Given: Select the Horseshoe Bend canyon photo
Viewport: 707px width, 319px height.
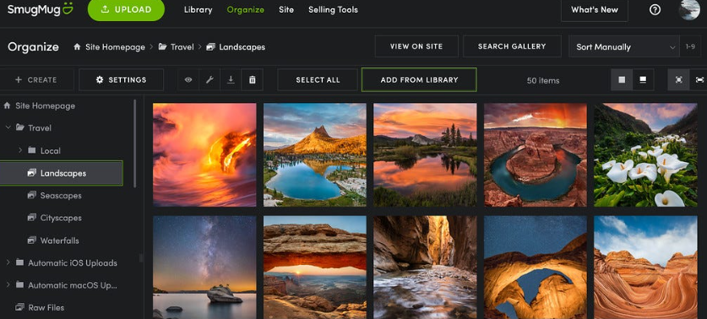Looking at the screenshot, I should coord(536,155).
